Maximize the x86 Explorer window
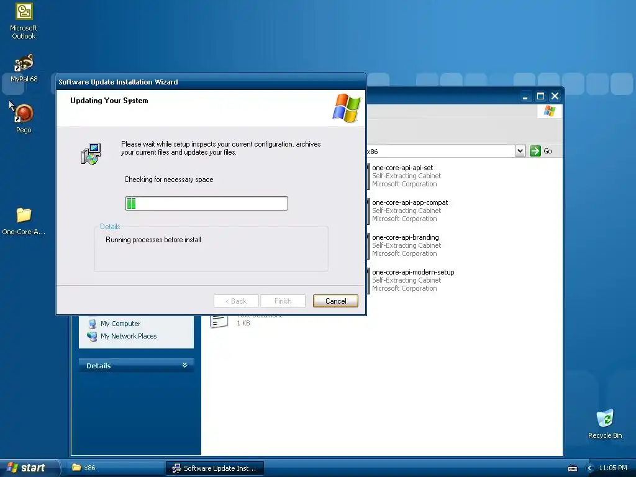Viewport: 636px width, 477px height. coord(540,96)
